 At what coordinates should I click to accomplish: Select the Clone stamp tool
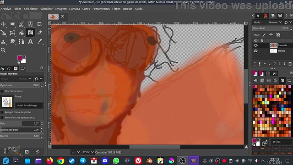tap(3, 42)
